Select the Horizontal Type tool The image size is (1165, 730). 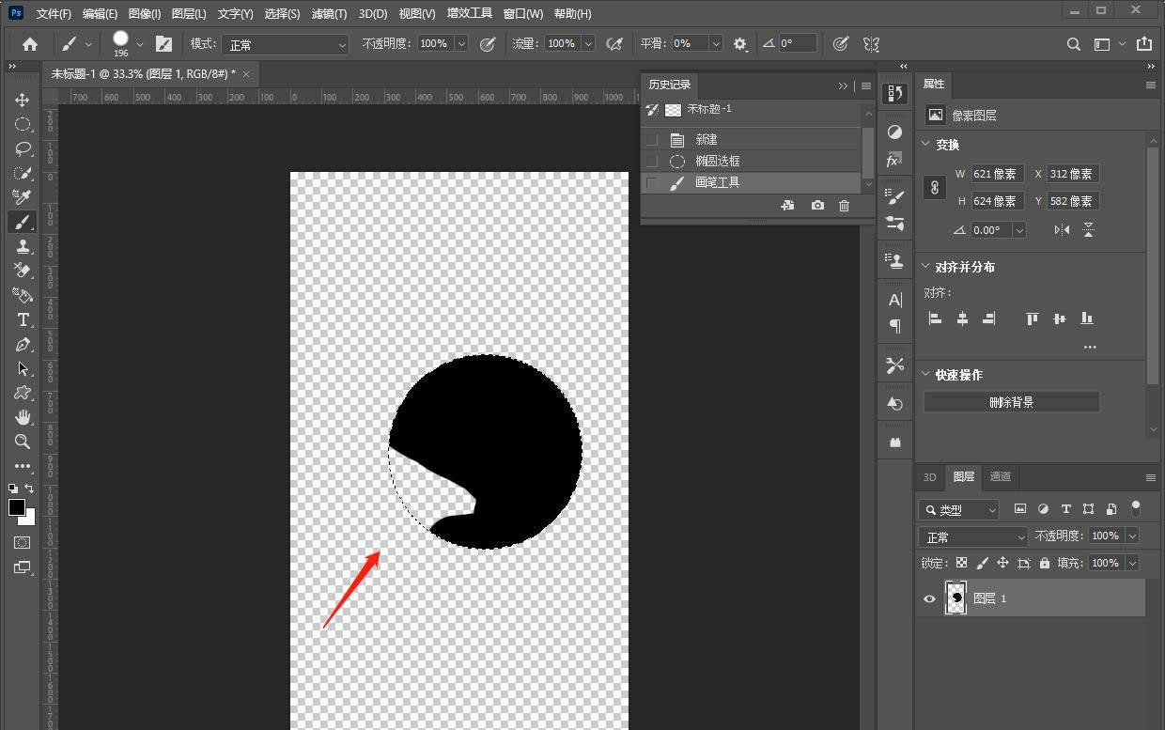pyautogui.click(x=23, y=319)
